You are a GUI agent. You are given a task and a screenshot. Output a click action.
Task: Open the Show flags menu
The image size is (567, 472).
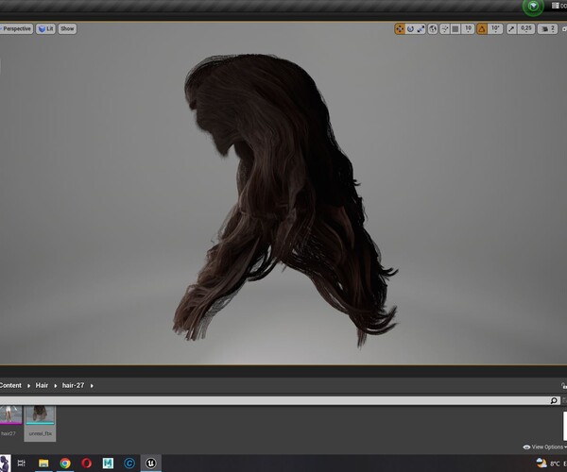[67, 29]
